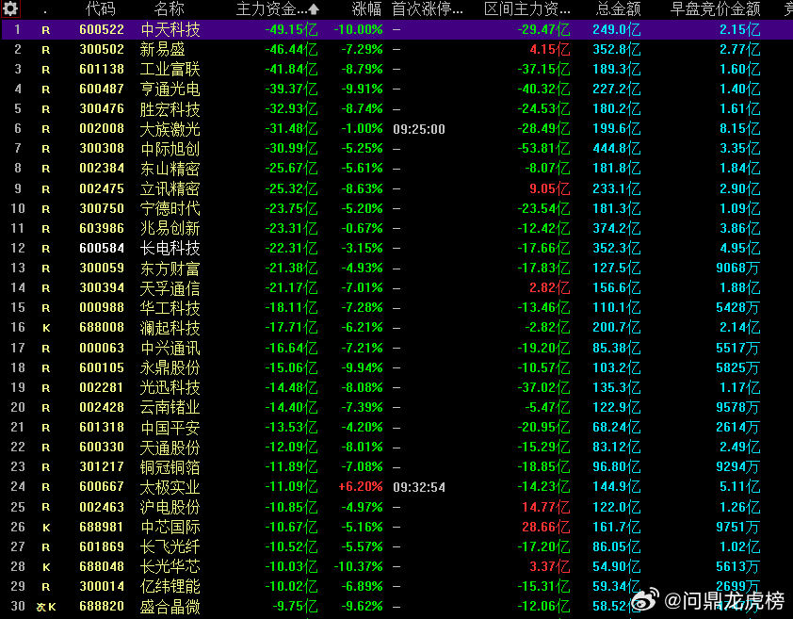Click 9068万 auction amount value
Screen dimensions: 793x619
tap(737, 268)
